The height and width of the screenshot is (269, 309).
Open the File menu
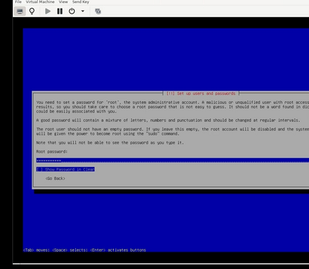tap(18, 2)
